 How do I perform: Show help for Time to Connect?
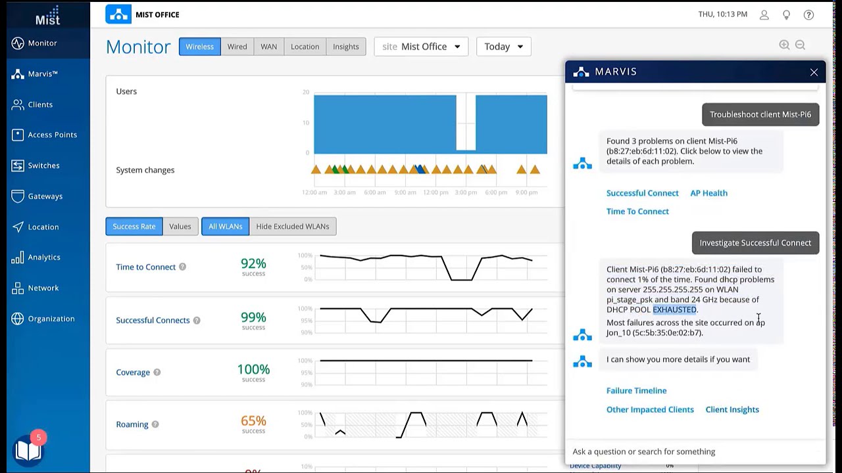pyautogui.click(x=182, y=267)
